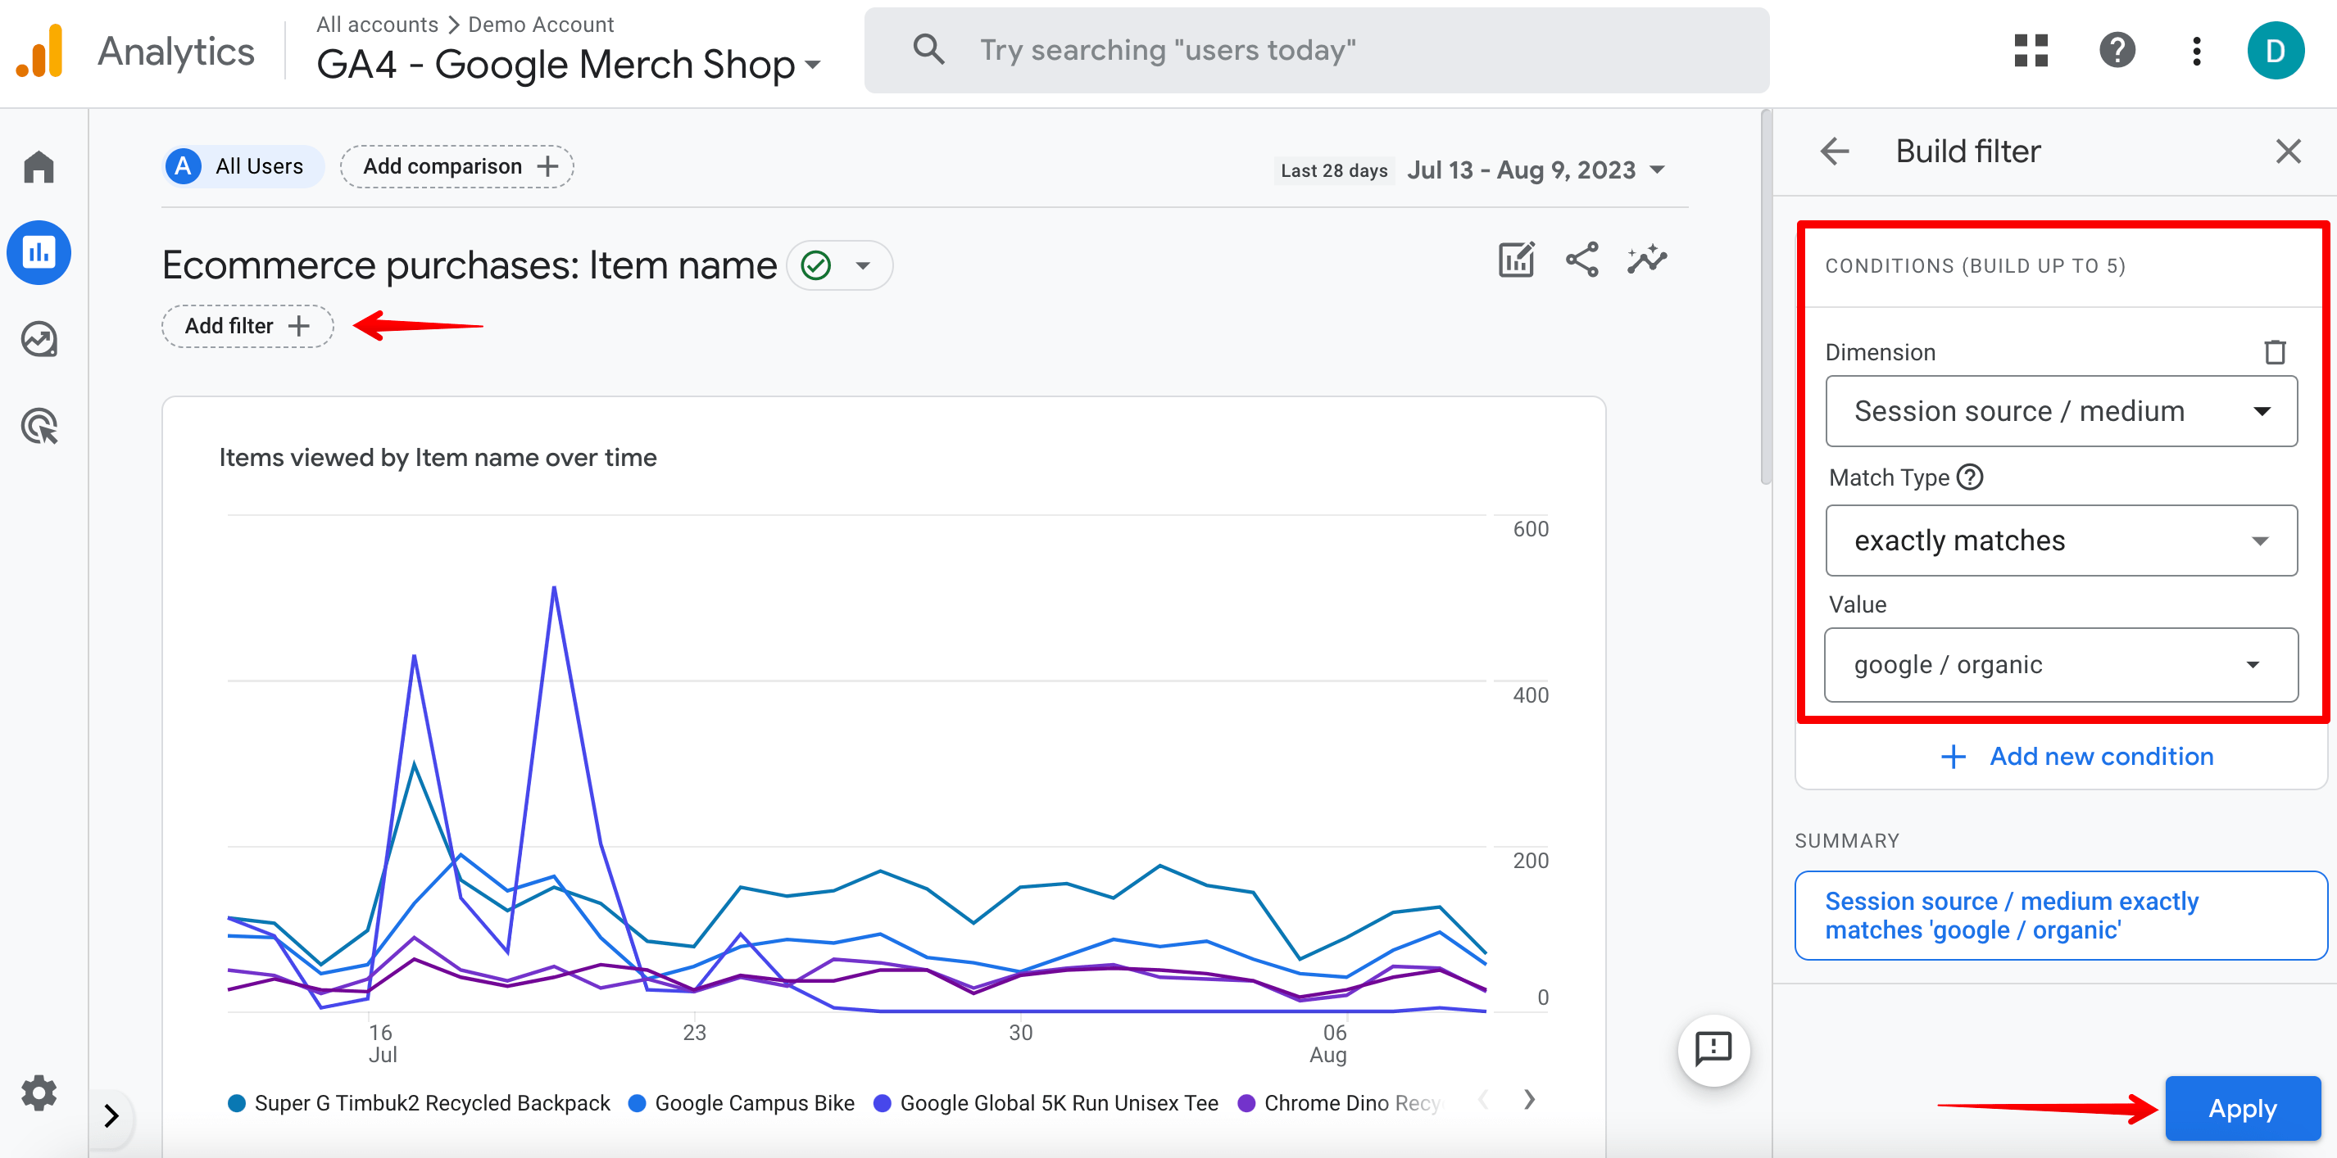Click the Customize report edit icon
This screenshot has width=2337, height=1158.
point(1516,260)
